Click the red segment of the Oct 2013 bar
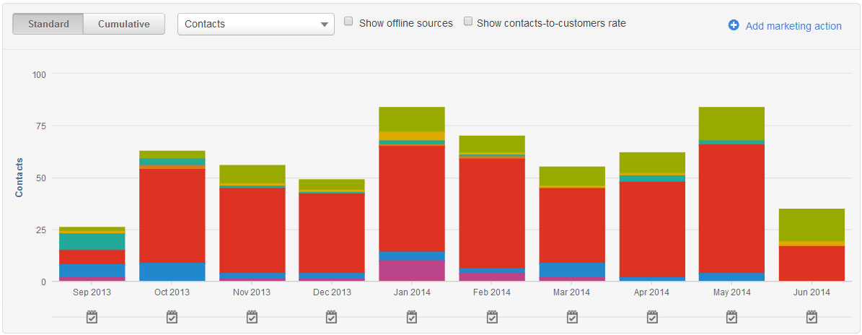Screen dimensions: 862x335 pos(172,216)
